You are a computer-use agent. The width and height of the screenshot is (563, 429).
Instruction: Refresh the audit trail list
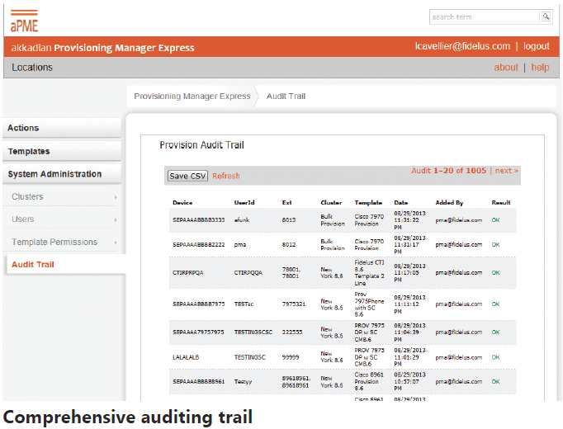point(226,176)
